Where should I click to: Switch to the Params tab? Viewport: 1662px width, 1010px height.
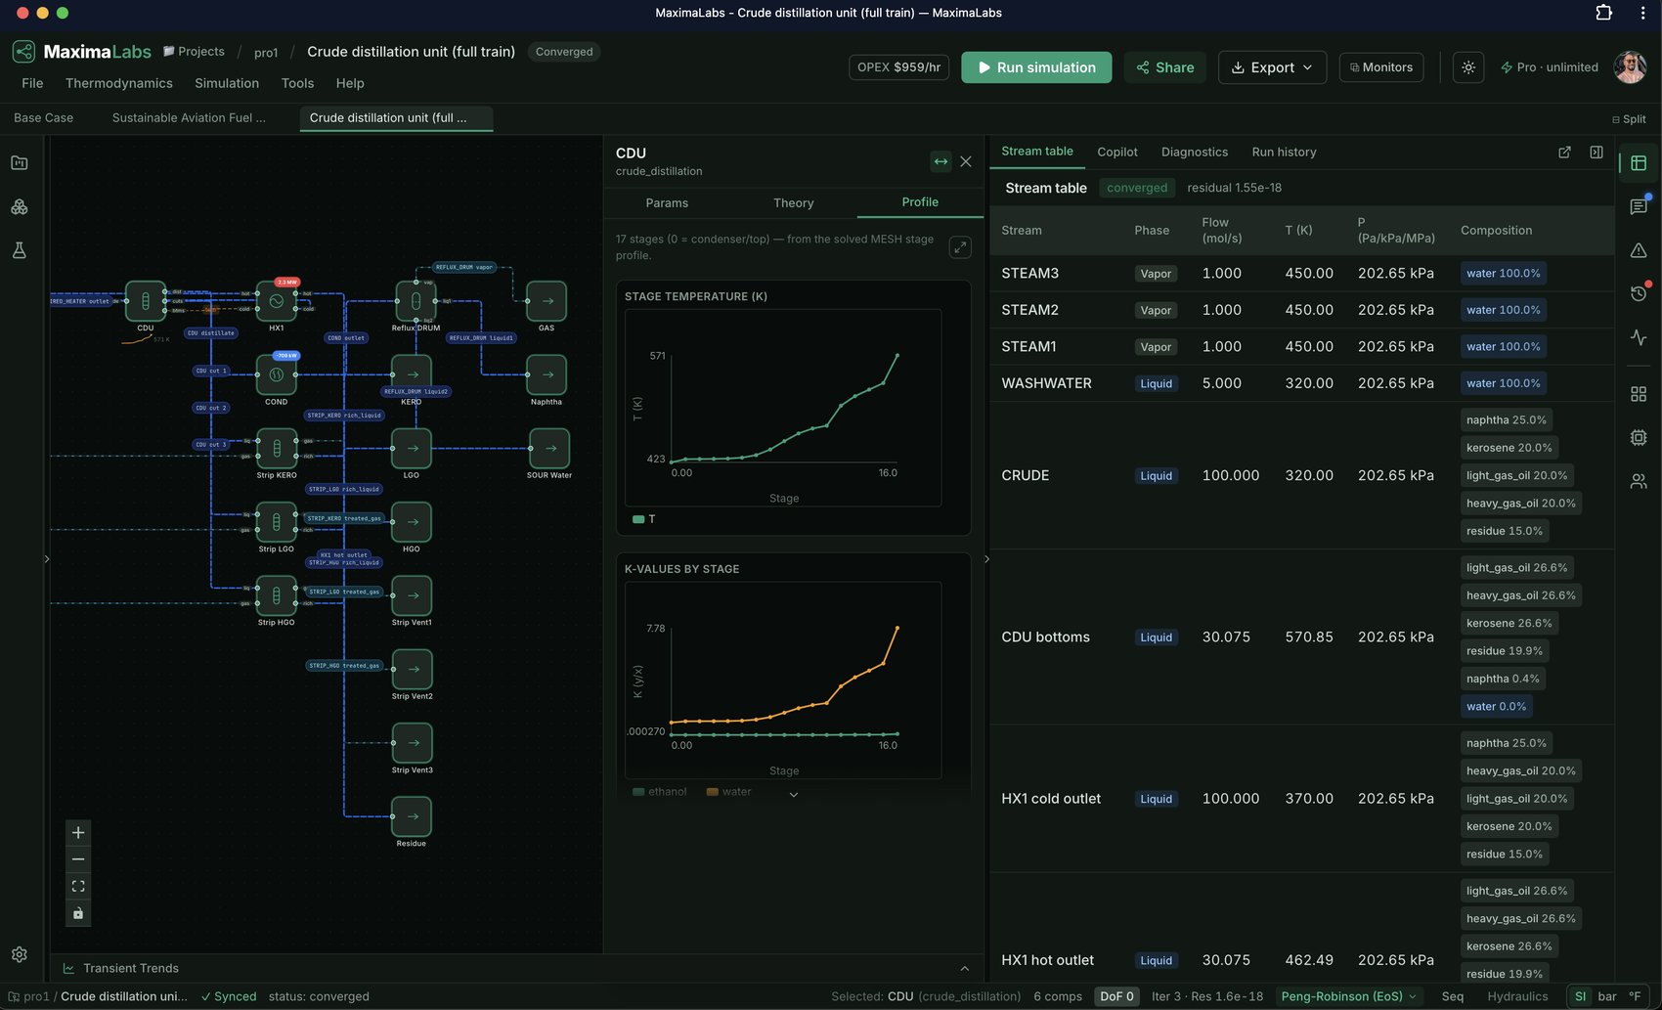pos(667,202)
